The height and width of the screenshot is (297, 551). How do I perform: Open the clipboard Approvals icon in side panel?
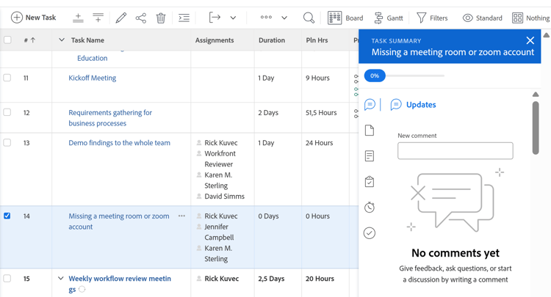(370, 182)
